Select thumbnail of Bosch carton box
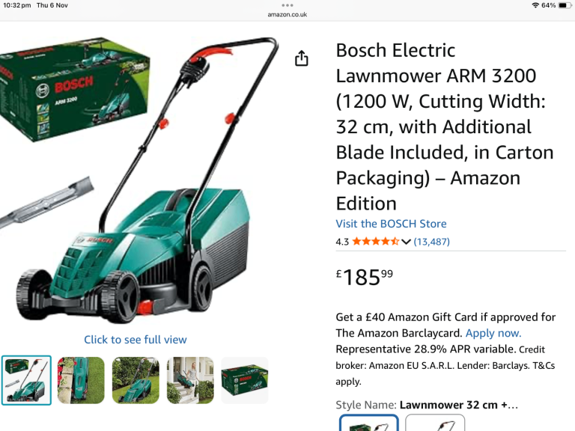The height and width of the screenshot is (431, 575). click(x=245, y=380)
